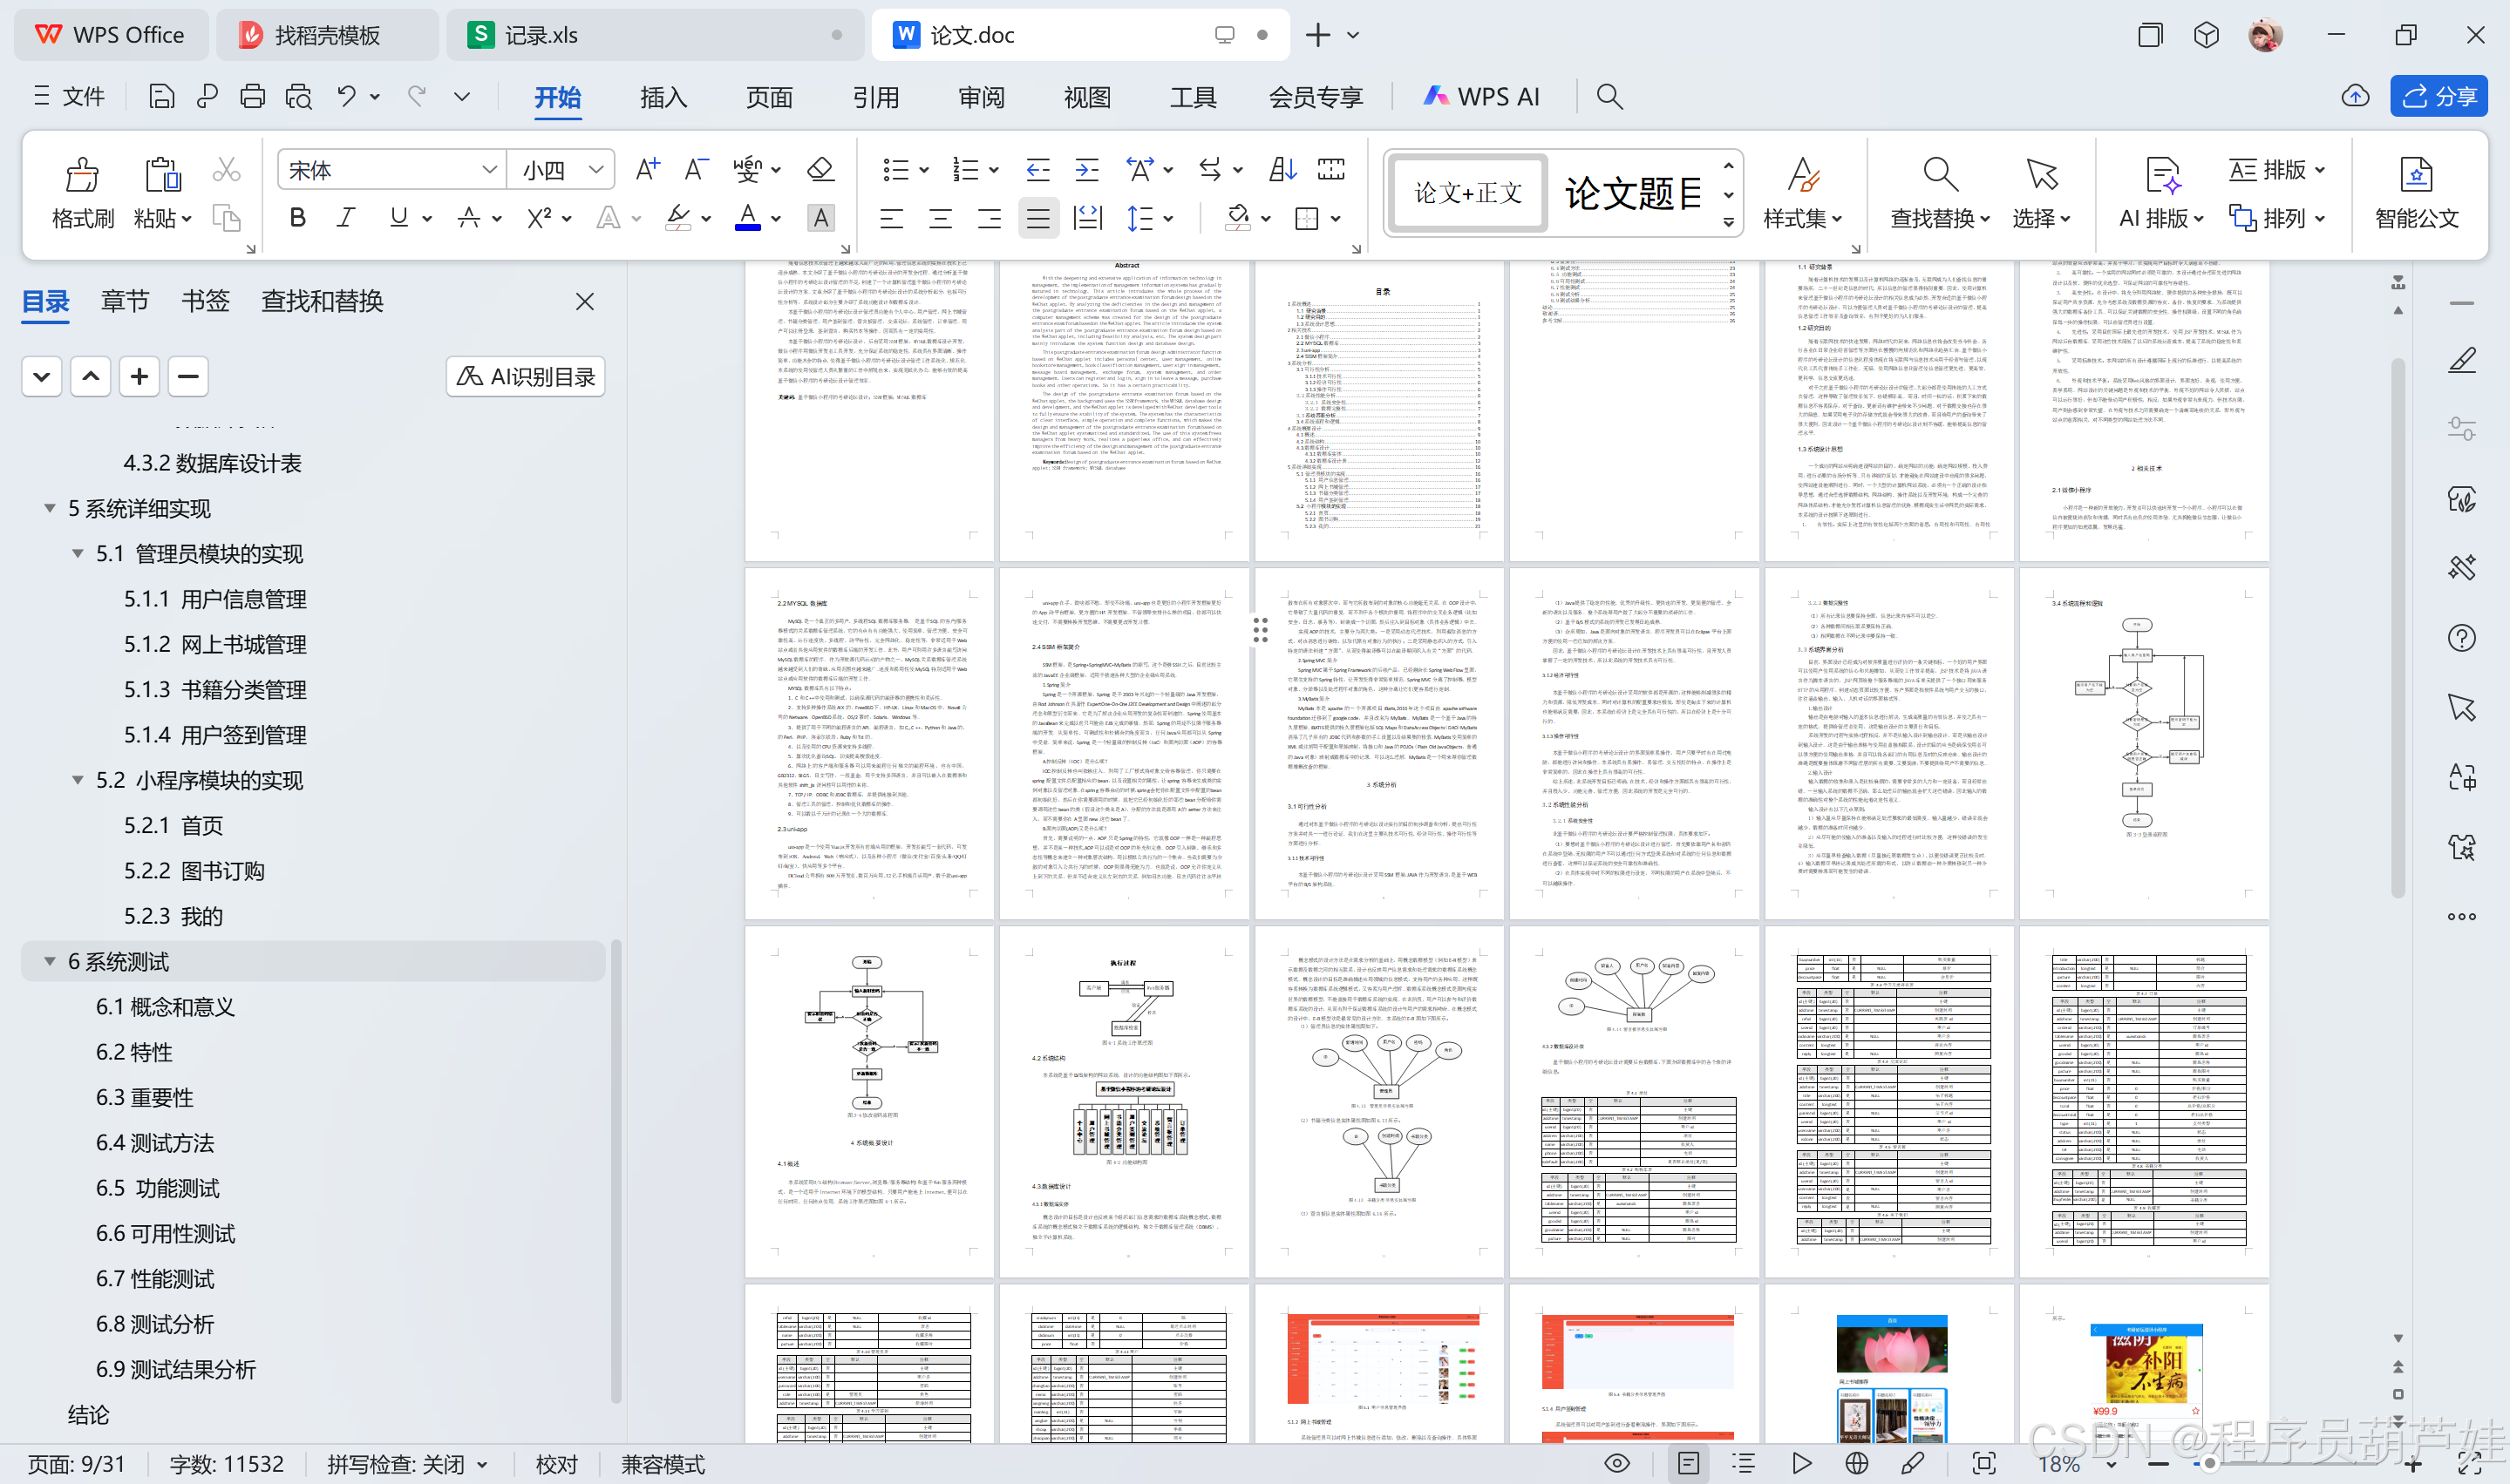The image size is (2510, 1484).
Task: Open the 文件 menu
Action: [x=68, y=96]
